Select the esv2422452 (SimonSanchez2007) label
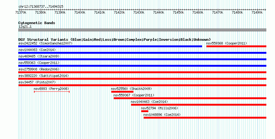 [x=45, y=43]
